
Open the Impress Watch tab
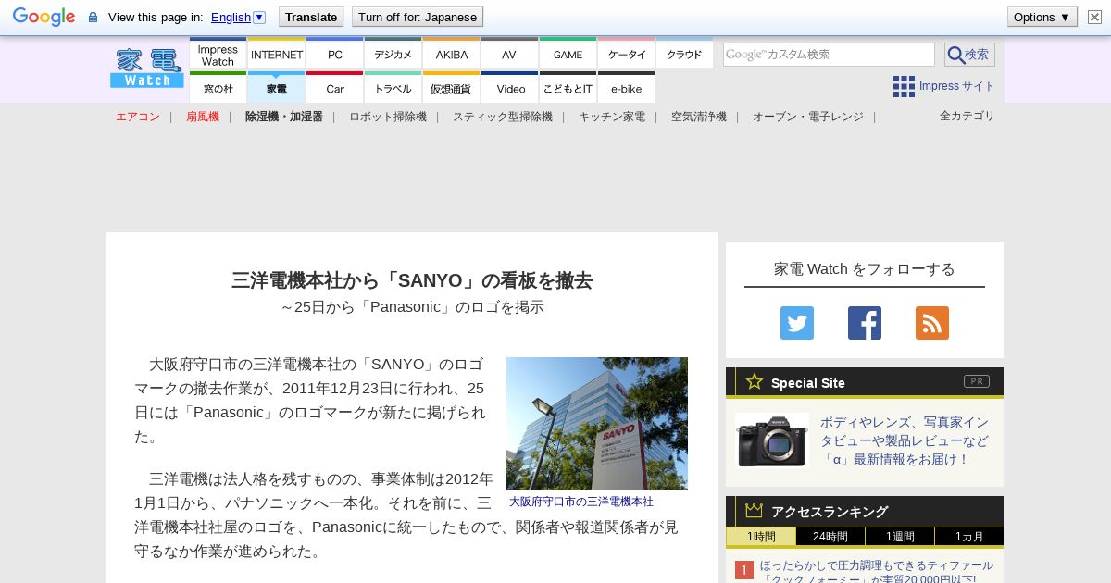[x=218, y=54]
